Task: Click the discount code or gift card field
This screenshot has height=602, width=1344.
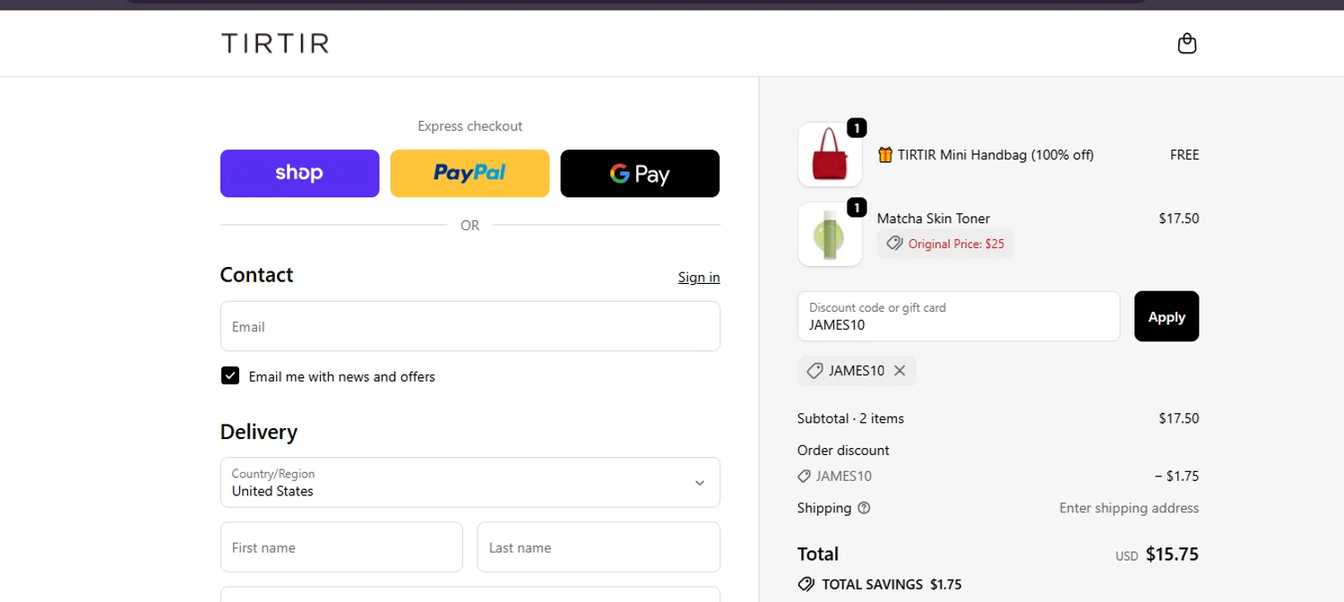Action: [959, 316]
